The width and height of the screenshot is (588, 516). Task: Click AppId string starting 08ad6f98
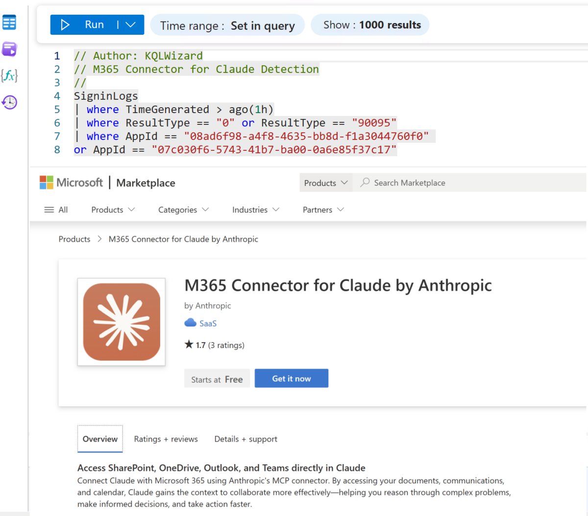click(306, 136)
